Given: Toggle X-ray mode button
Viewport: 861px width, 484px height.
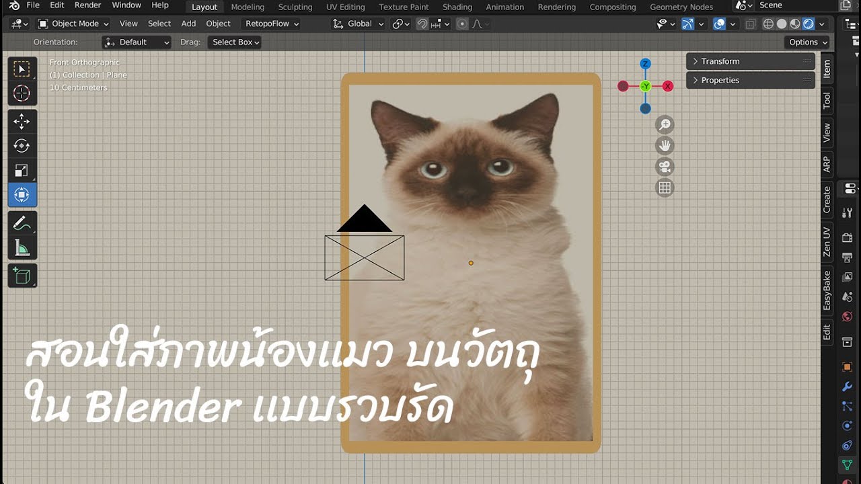Looking at the screenshot, I should tap(751, 24).
